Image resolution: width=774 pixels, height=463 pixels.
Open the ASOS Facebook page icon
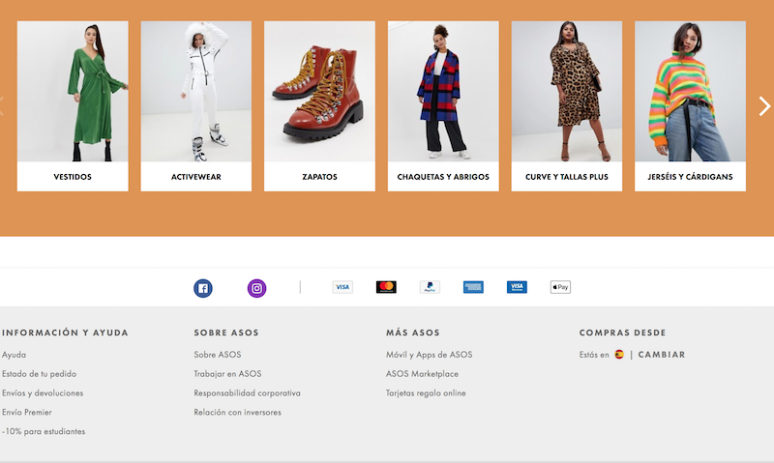click(203, 288)
